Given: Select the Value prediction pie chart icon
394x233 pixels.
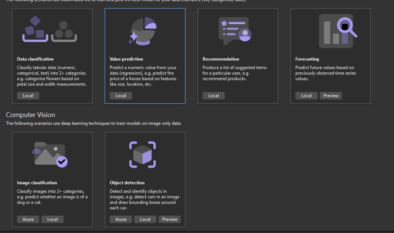Looking at the screenshot, I should [143, 31].
